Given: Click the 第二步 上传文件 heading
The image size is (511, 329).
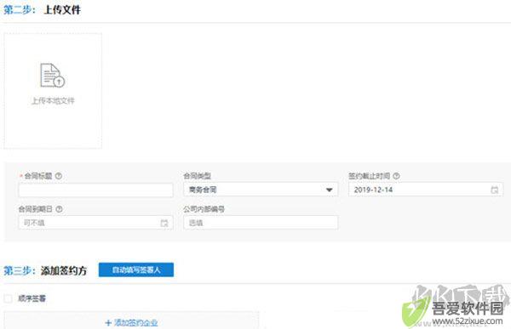Looking at the screenshot, I should coord(42,9).
